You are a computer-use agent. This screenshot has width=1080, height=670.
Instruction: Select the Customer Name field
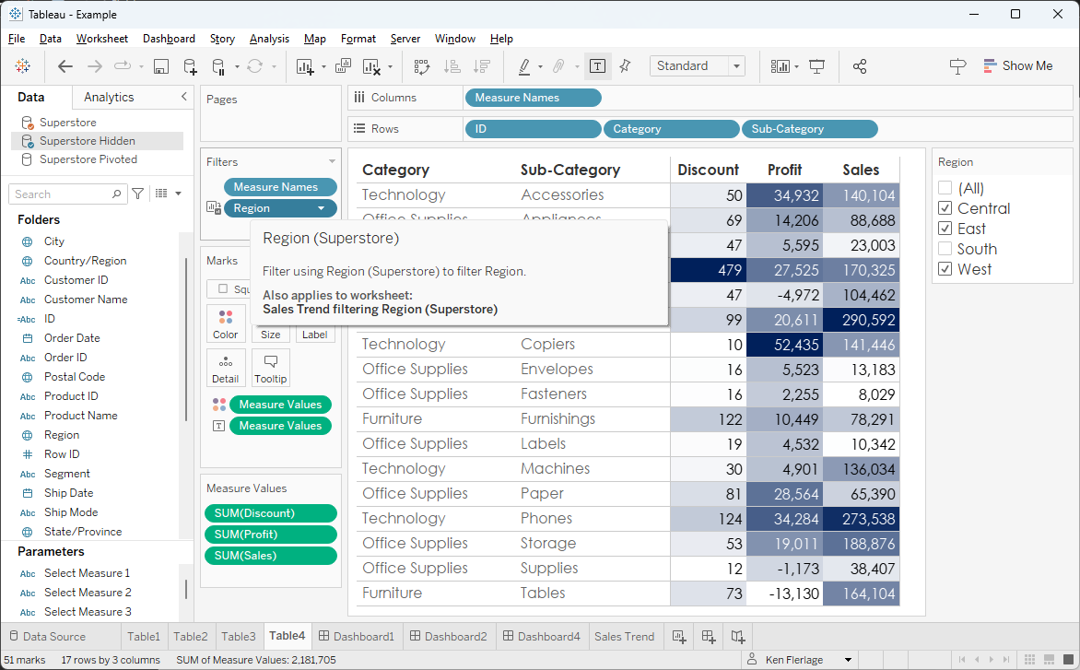click(x=86, y=300)
